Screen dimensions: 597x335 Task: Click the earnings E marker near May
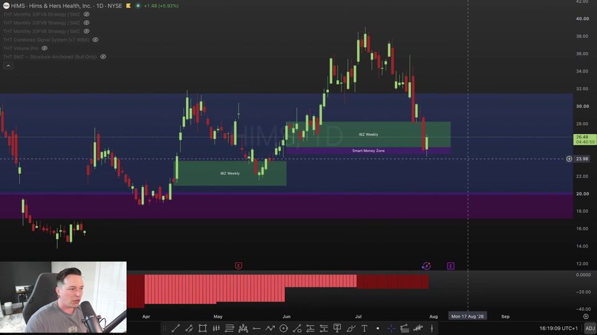click(238, 266)
